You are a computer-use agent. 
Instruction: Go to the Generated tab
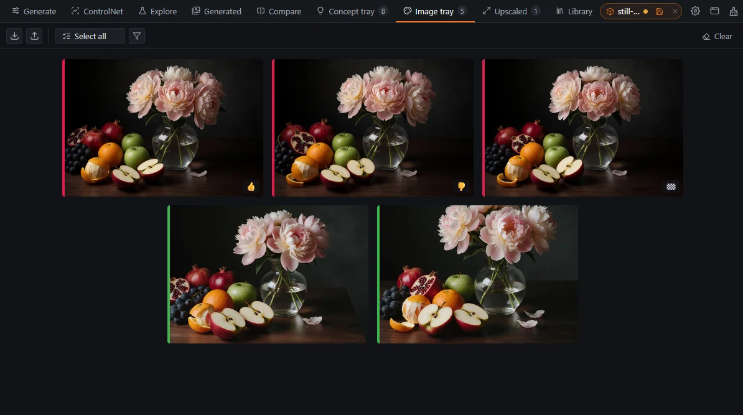click(217, 11)
